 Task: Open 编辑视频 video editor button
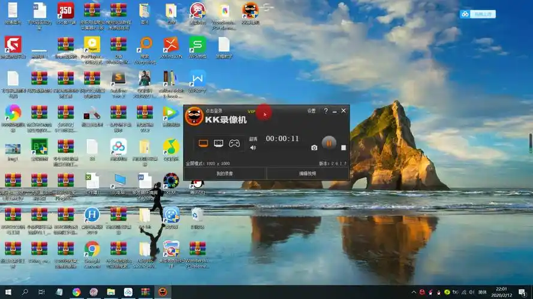click(308, 173)
